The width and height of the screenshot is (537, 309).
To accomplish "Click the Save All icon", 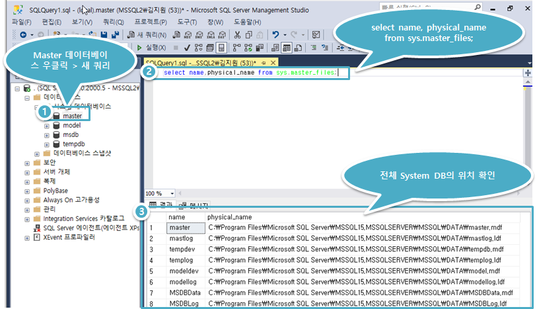I will coord(116,34).
